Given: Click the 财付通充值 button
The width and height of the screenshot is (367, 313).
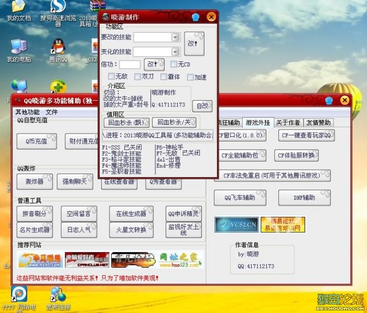Looking at the screenshot, I should coord(82,141).
